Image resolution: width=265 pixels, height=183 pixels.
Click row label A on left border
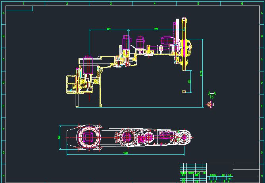[x=4, y=13]
